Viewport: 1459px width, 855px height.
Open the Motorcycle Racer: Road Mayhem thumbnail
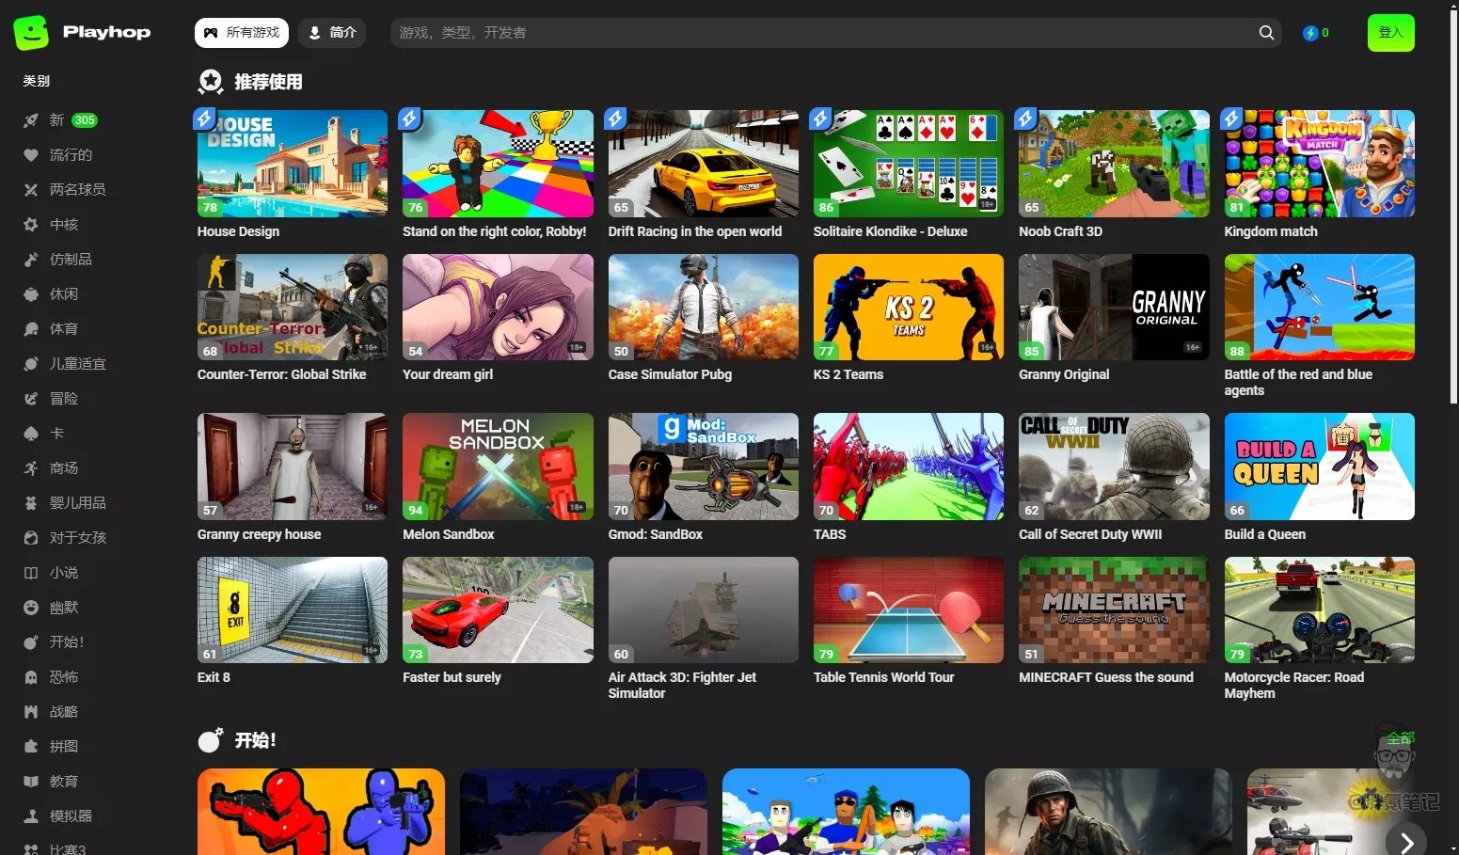[1319, 610]
